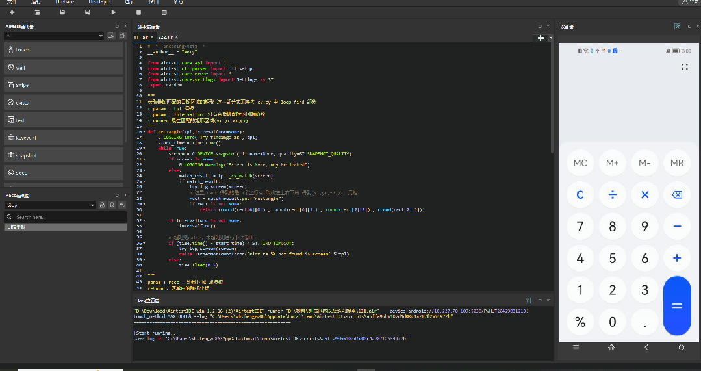Tap the blue equals key on calculator
Viewport: 701px width, 371px height.
[x=677, y=306]
